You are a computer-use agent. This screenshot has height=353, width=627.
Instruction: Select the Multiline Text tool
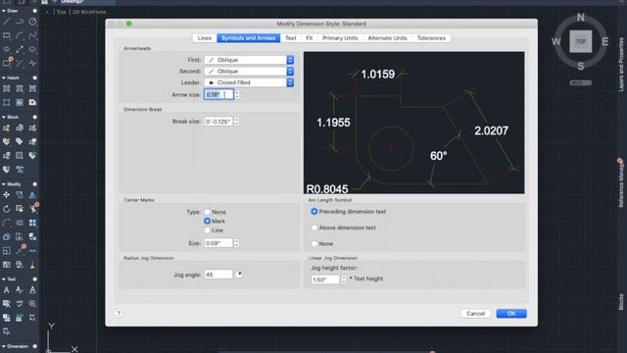tap(7, 290)
